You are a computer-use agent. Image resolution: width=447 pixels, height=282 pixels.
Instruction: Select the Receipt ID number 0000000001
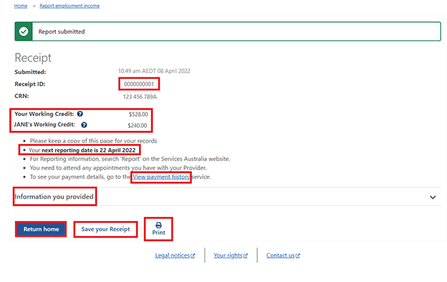click(x=139, y=84)
